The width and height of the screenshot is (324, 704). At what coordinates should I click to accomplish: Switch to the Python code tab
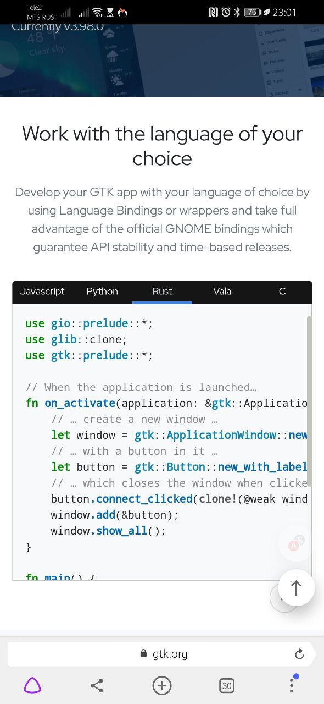pos(102,291)
